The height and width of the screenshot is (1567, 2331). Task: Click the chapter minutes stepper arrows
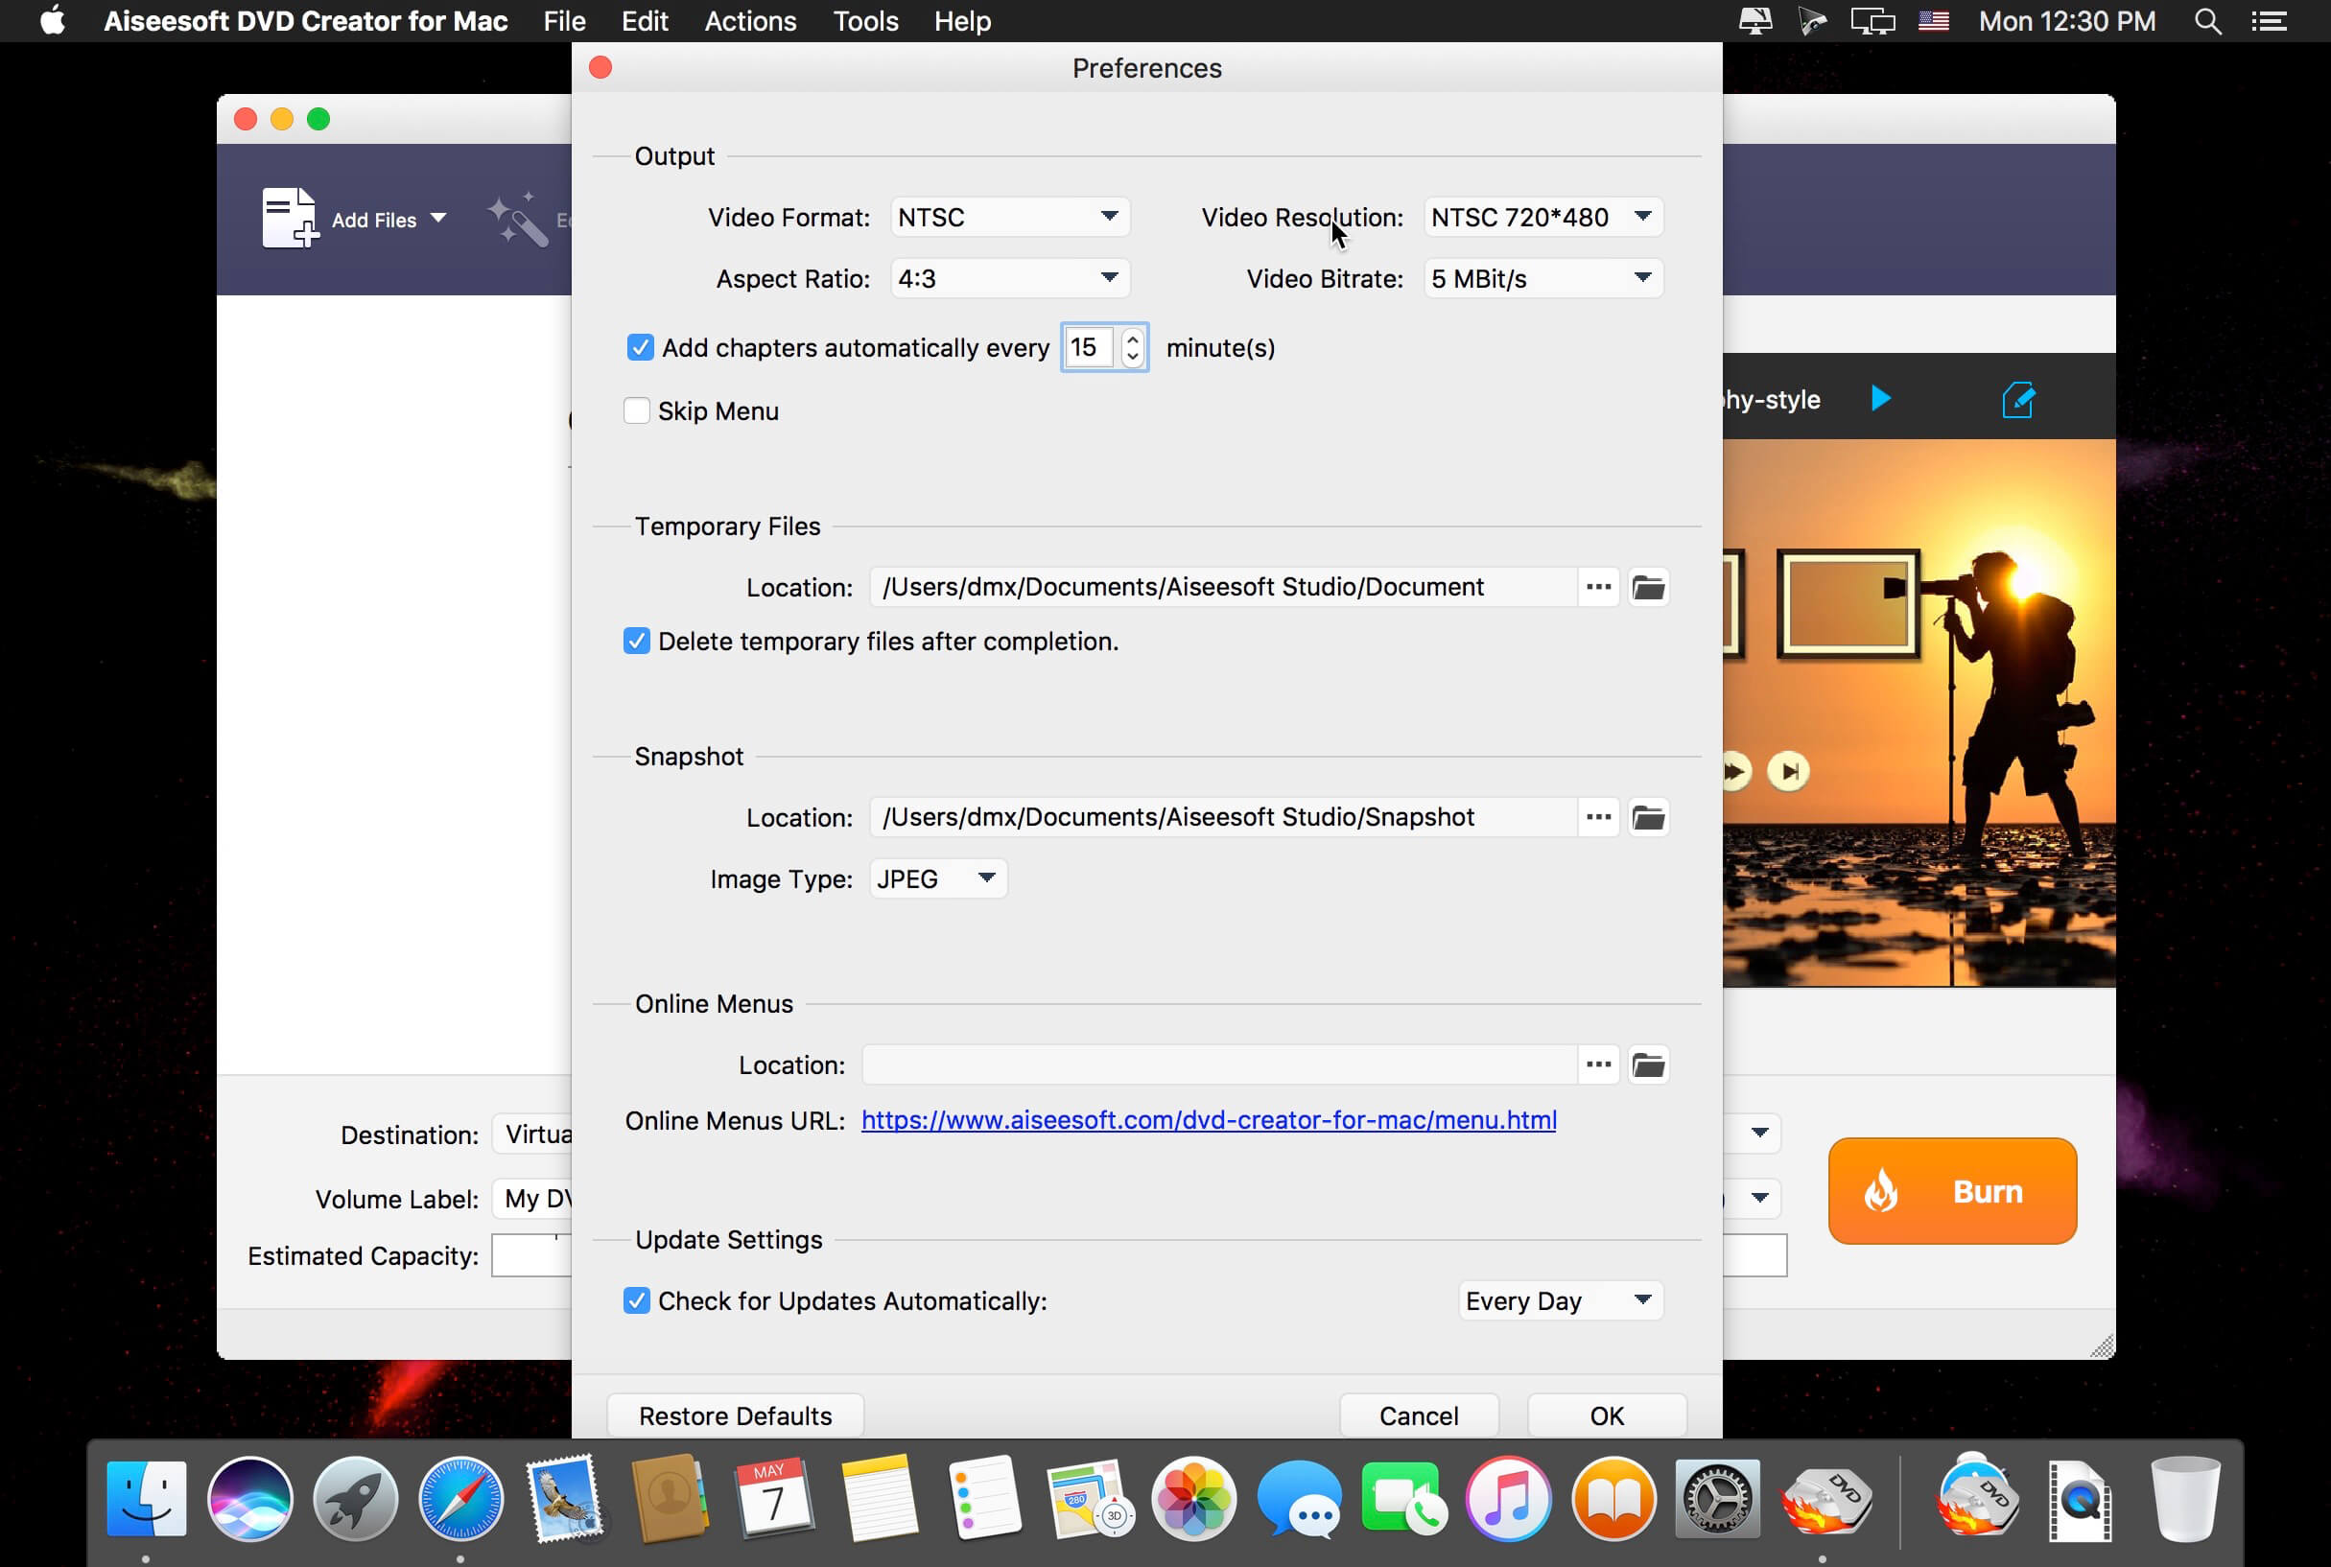click(1132, 348)
